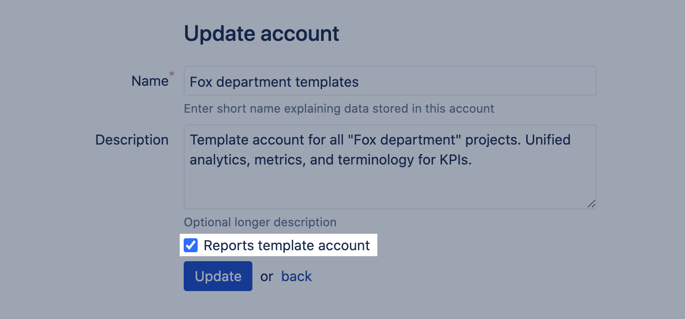Grab the Description textarea resize handle
Image resolution: width=685 pixels, height=319 pixels.
pyautogui.click(x=591, y=203)
